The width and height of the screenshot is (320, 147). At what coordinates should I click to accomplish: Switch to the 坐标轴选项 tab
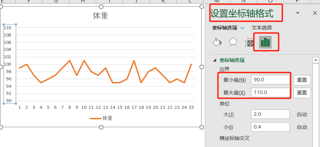[225, 28]
